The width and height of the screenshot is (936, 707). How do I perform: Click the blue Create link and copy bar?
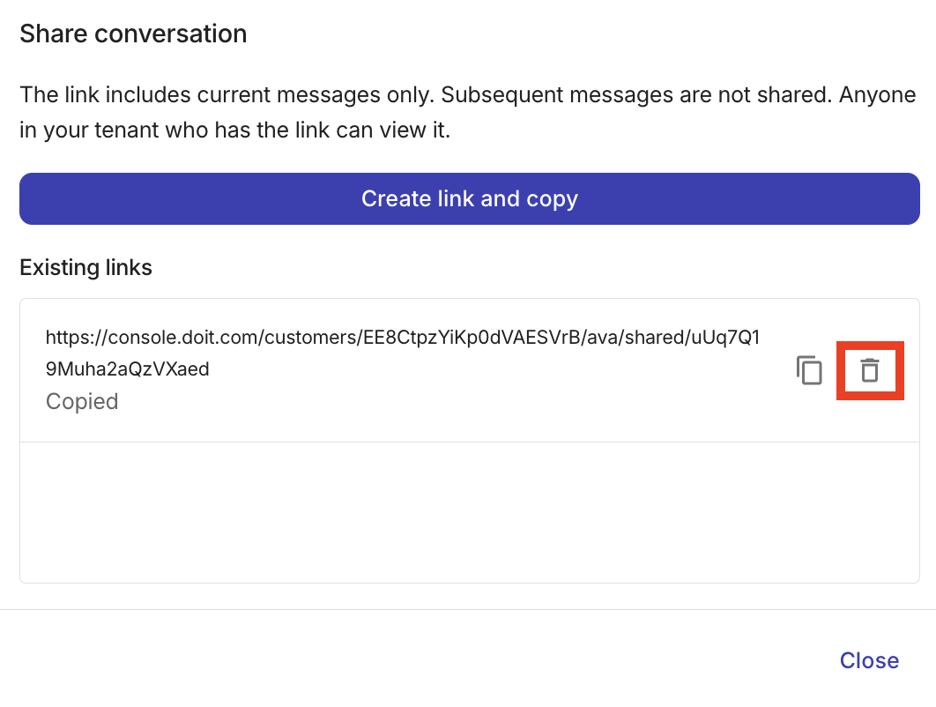click(469, 198)
